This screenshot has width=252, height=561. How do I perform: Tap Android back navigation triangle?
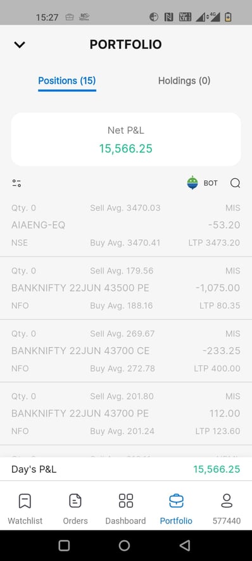[x=184, y=545]
